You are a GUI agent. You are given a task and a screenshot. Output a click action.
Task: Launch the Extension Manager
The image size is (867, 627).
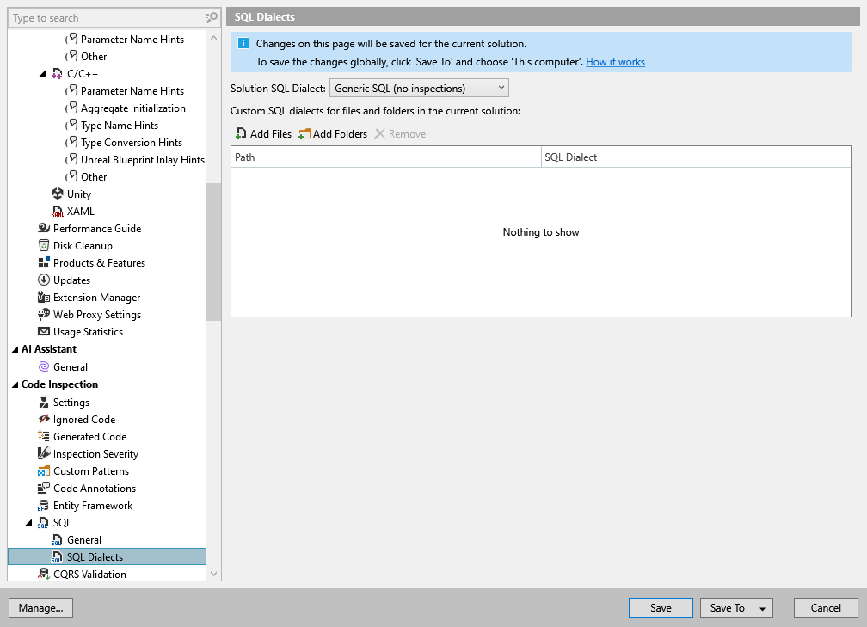coord(97,297)
